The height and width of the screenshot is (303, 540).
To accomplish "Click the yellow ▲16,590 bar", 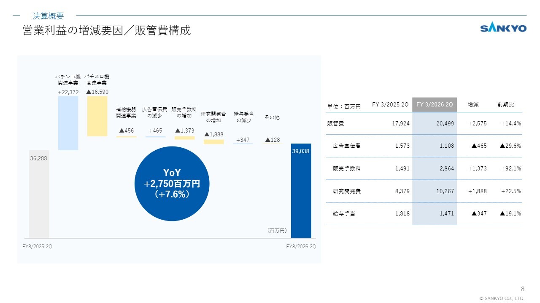I will 97,116.
